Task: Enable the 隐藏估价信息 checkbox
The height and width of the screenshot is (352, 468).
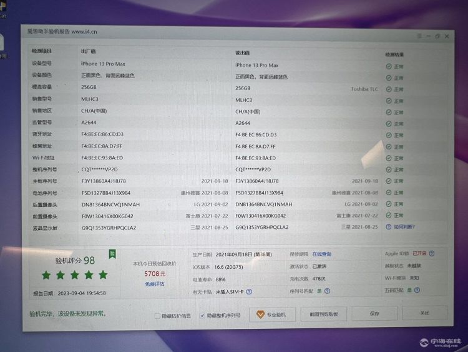Action: point(157,316)
